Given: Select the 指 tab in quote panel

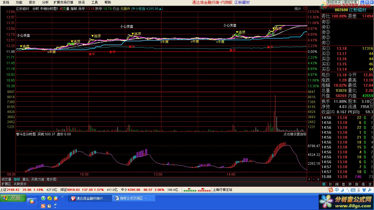Looking at the screenshot, I should [356, 184].
